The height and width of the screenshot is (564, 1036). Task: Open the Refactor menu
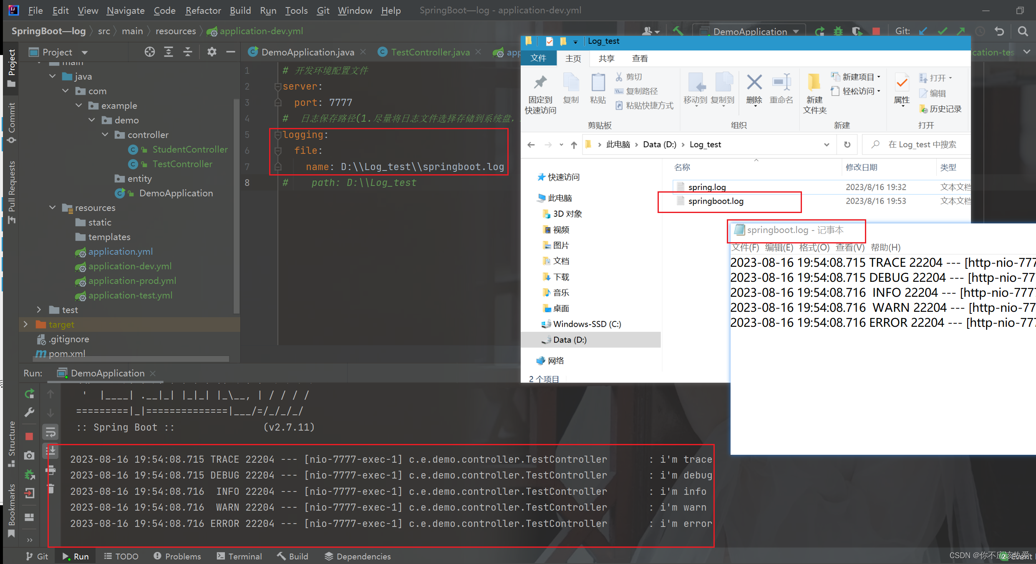(x=203, y=10)
